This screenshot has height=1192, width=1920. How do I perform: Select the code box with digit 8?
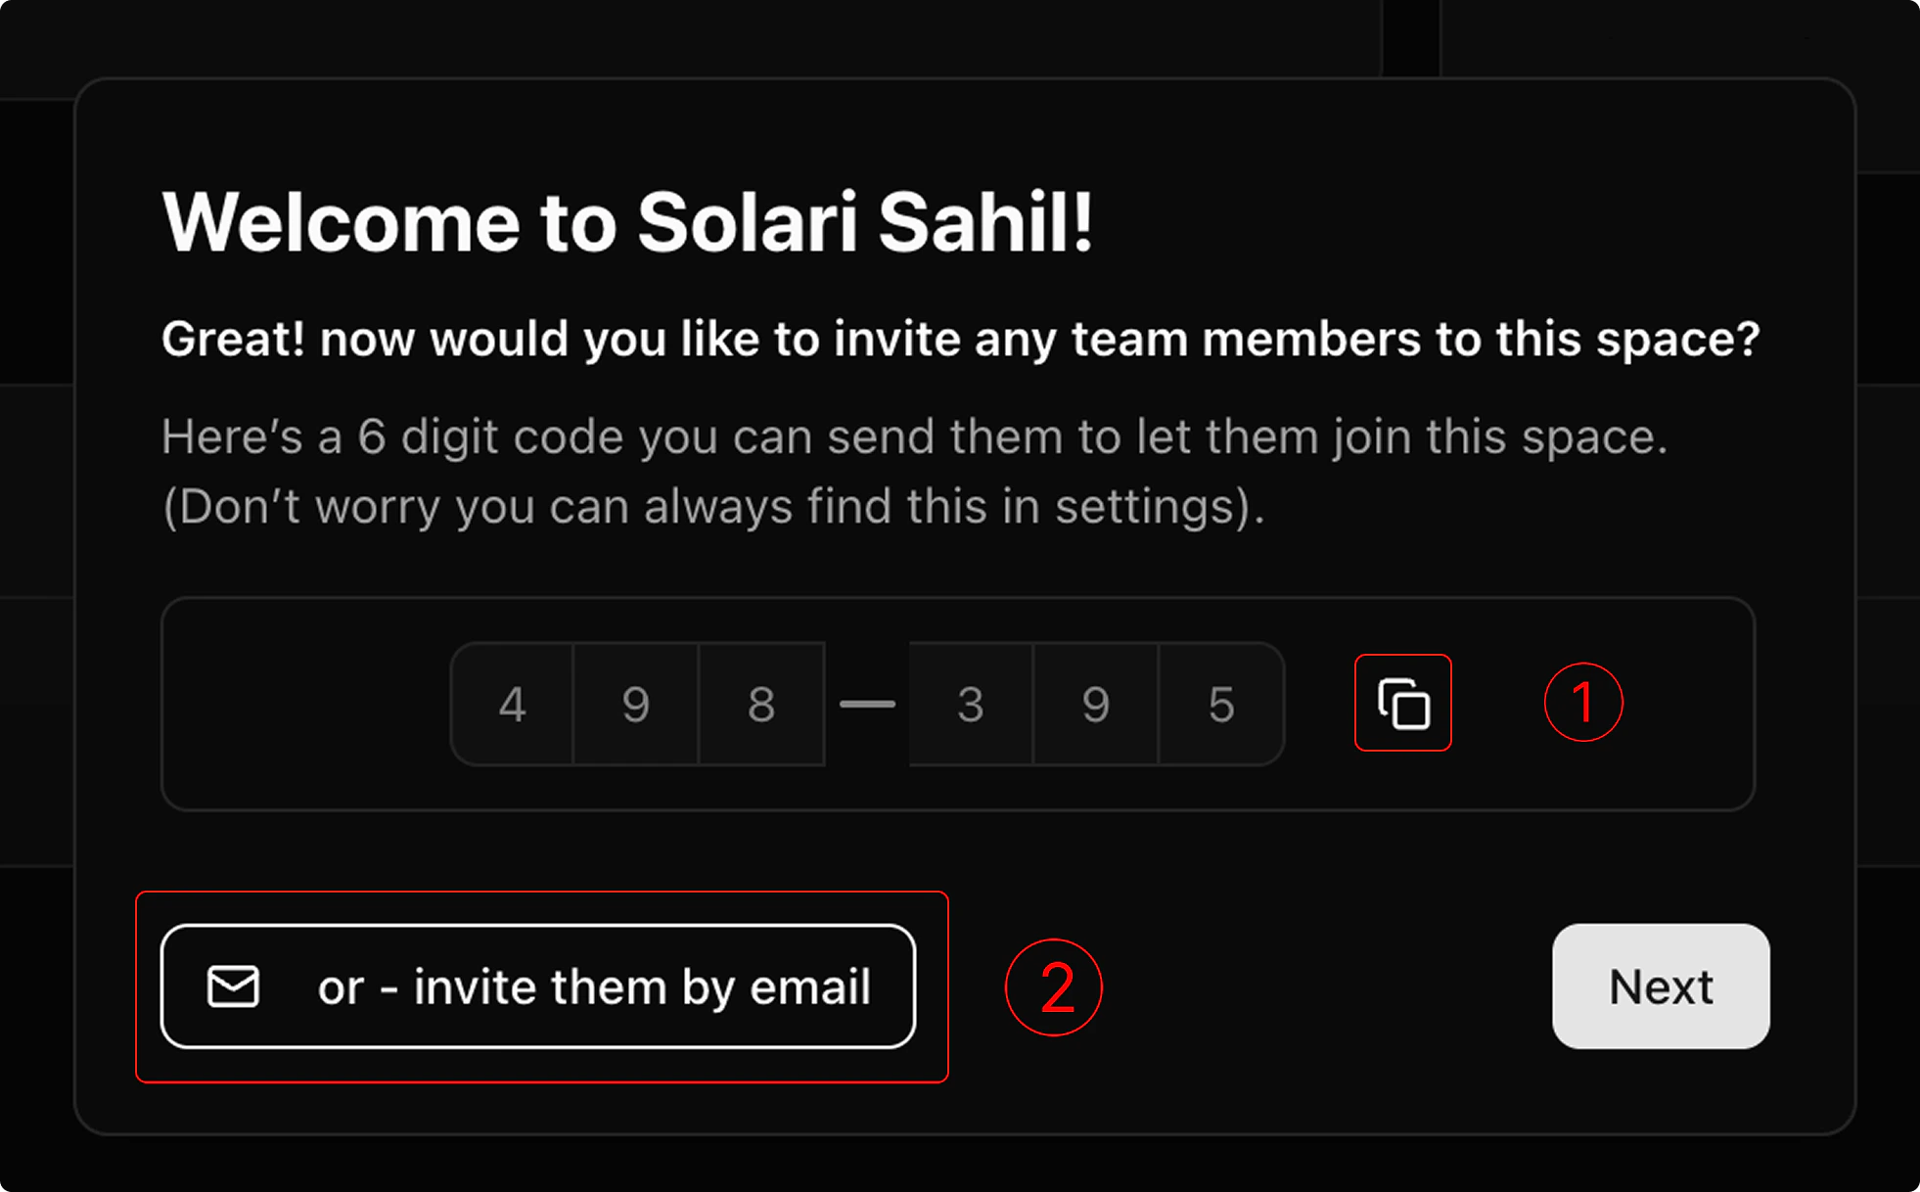click(x=762, y=703)
